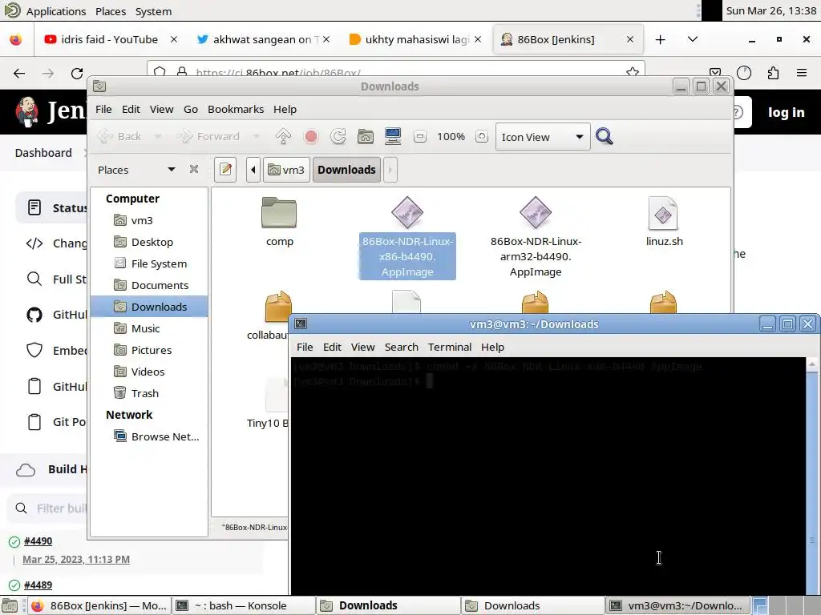Click the path bar right scroll arrow
The height and width of the screenshot is (615, 821).
390,170
